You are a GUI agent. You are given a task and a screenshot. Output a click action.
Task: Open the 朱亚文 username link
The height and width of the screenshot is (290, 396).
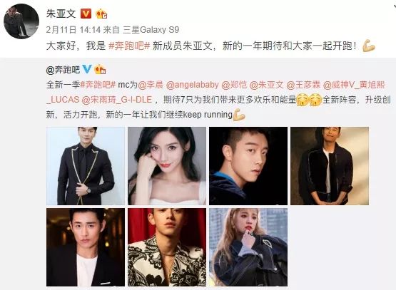(61, 14)
